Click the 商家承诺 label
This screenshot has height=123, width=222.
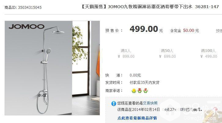(x=114, y=91)
